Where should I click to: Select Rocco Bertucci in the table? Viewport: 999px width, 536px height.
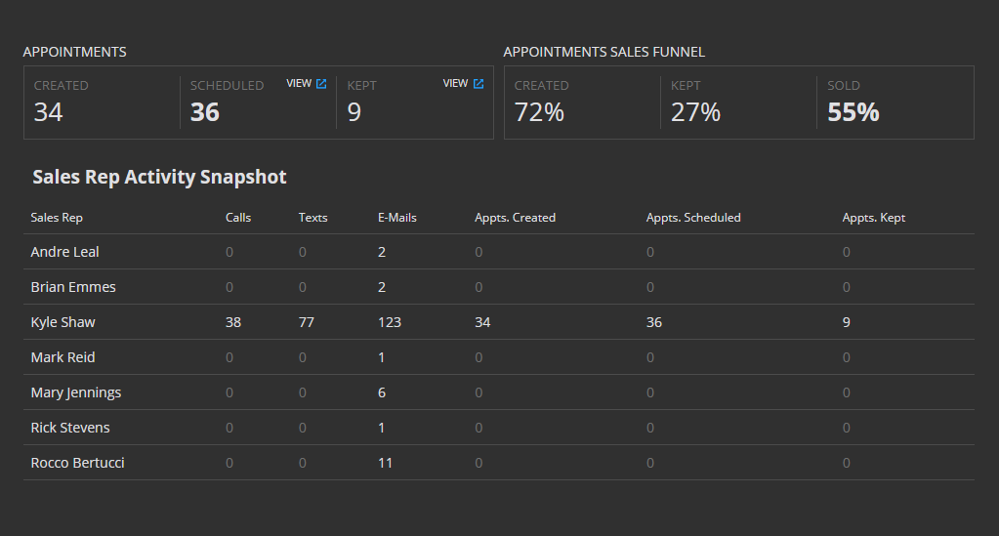[x=77, y=463]
